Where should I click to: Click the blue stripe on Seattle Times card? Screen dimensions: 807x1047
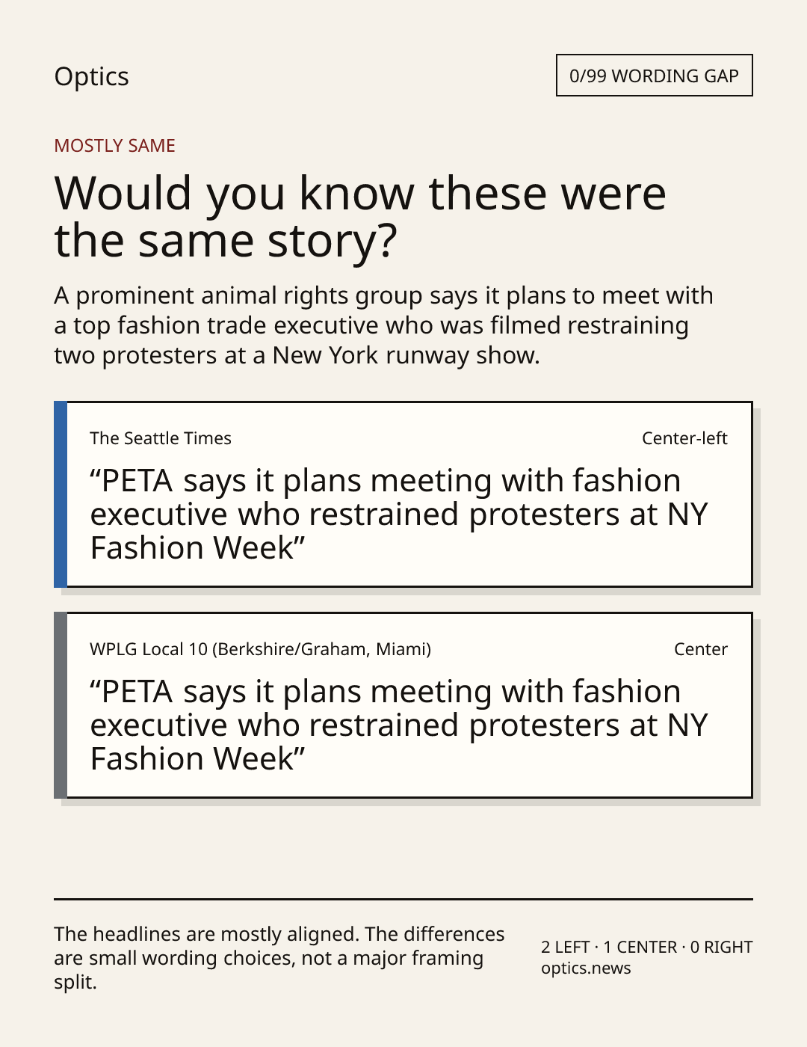61,494
